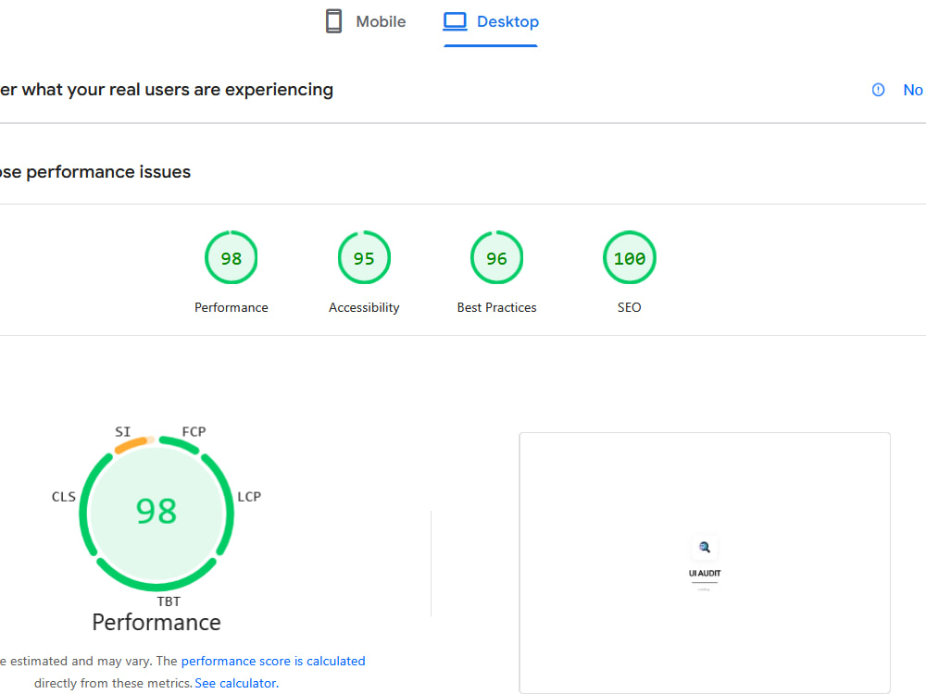This screenshot has width=926, height=694.
Task: Click the desktop laptop icon
Action: pyautogui.click(x=456, y=21)
